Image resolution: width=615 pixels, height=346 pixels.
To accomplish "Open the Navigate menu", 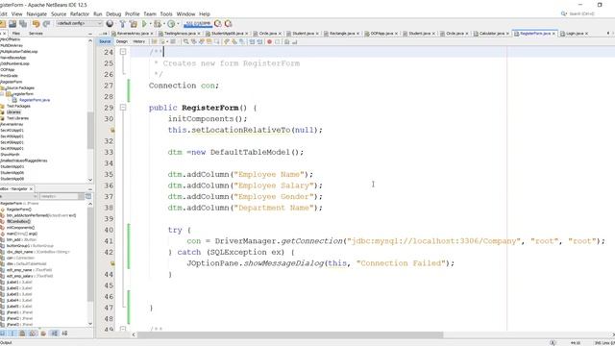I will click(x=37, y=13).
